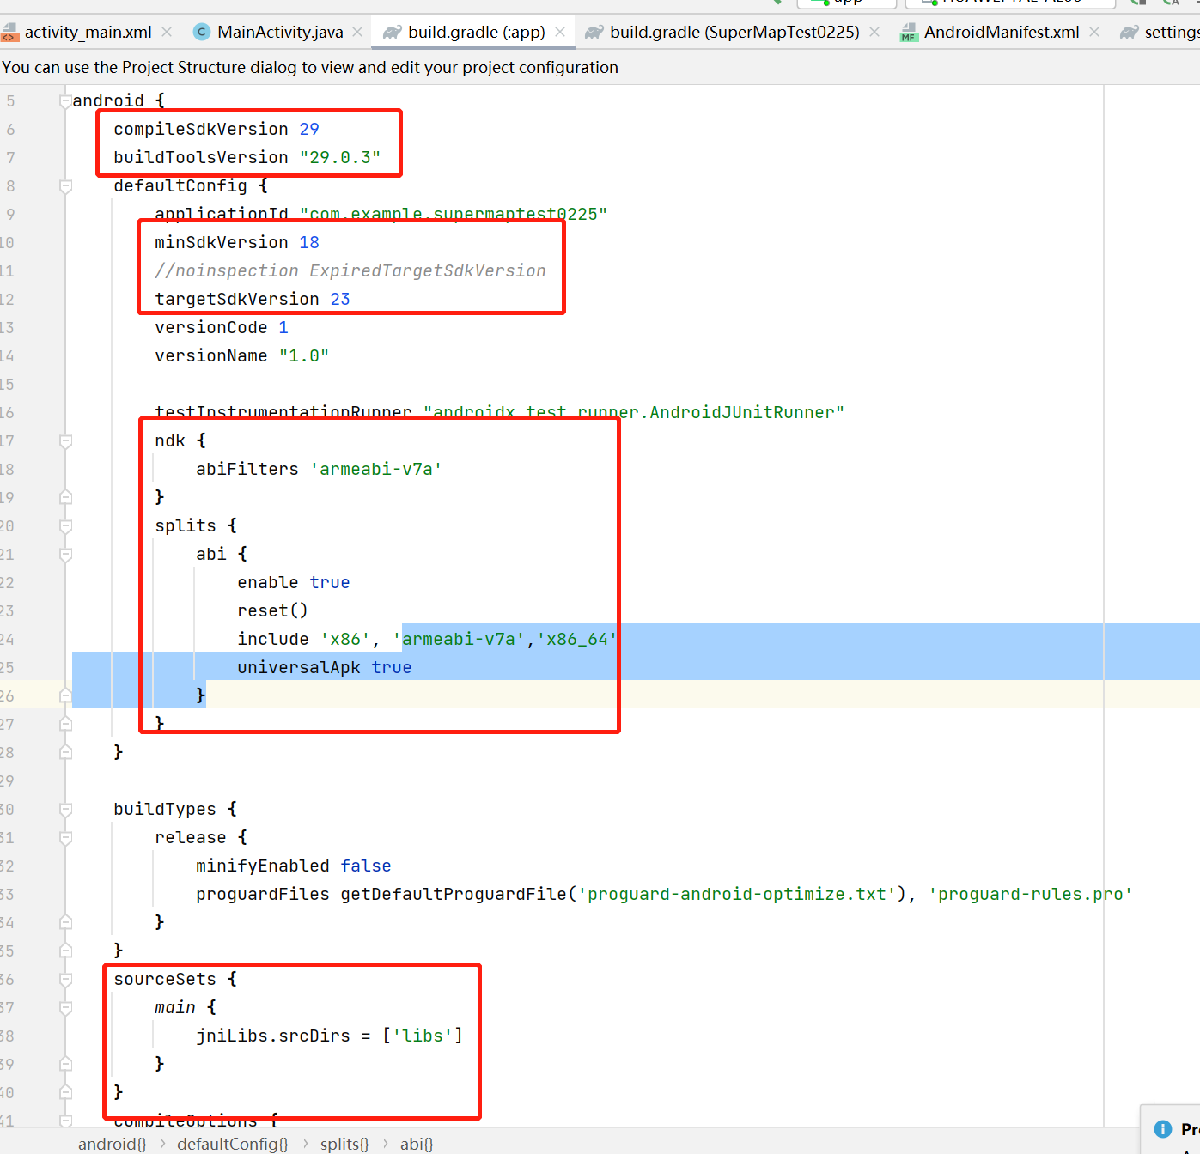This screenshot has height=1154, width=1200.
Task: Select defaultConfig{} in the breadcrumb bar
Action: tap(233, 1144)
